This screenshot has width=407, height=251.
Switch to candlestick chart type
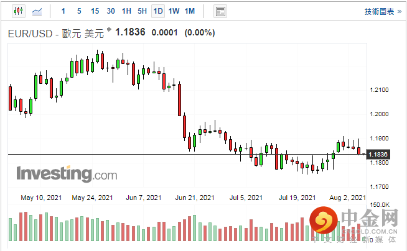click(x=18, y=11)
